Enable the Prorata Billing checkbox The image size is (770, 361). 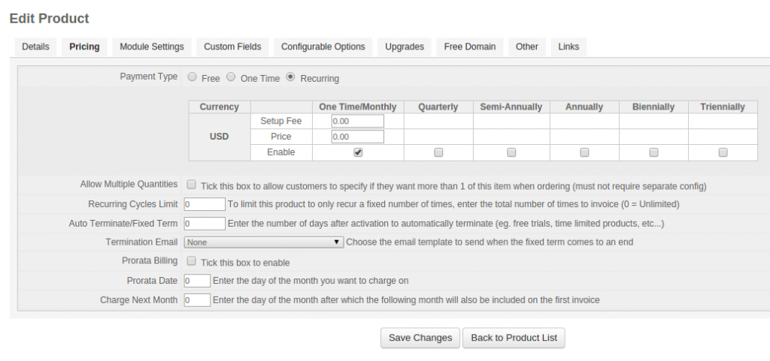point(192,261)
